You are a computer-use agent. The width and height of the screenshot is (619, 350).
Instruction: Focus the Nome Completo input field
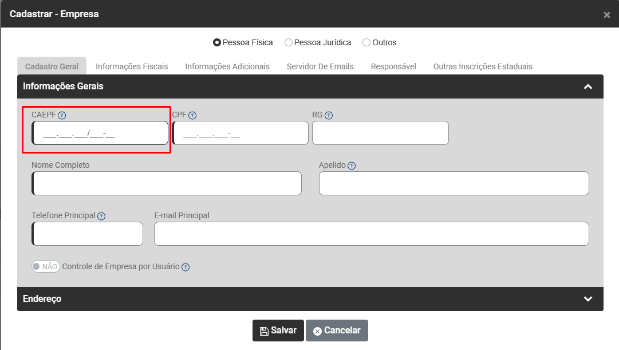tap(167, 183)
